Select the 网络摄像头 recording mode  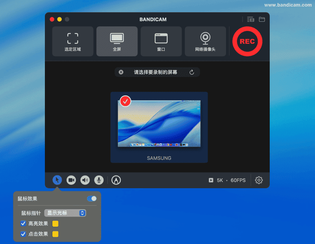tap(205, 41)
